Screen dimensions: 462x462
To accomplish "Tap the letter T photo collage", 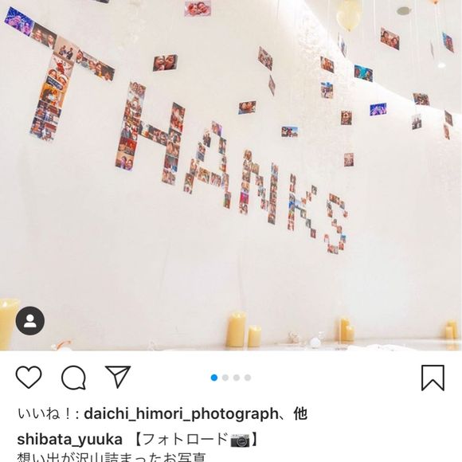I will (59, 75).
